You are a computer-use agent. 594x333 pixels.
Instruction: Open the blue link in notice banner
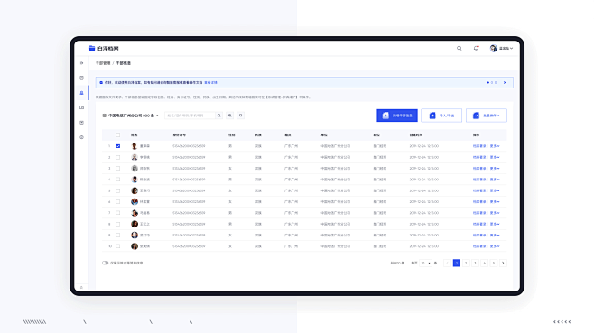point(210,83)
